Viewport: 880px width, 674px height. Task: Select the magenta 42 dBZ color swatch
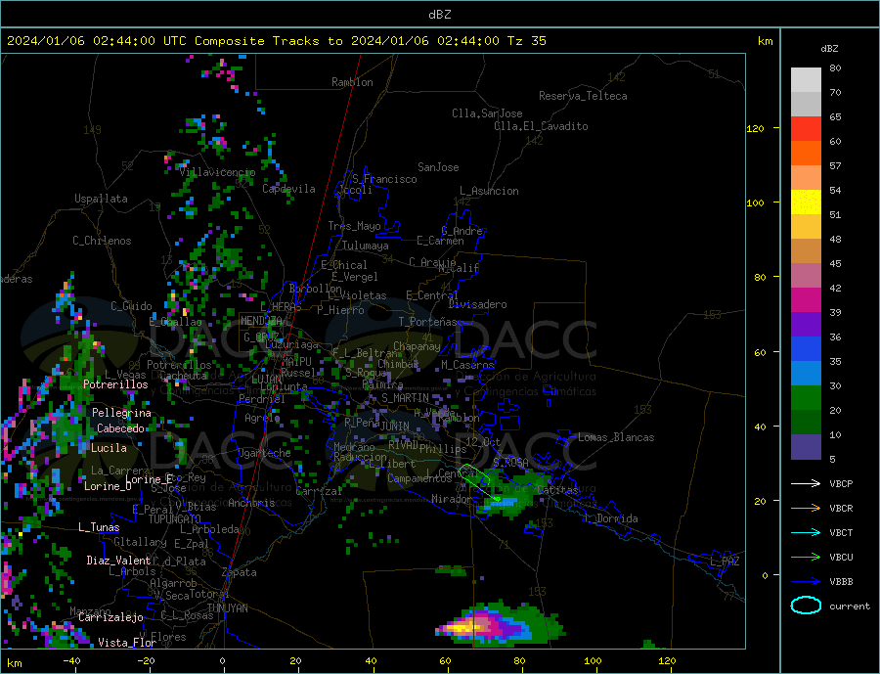(x=806, y=300)
